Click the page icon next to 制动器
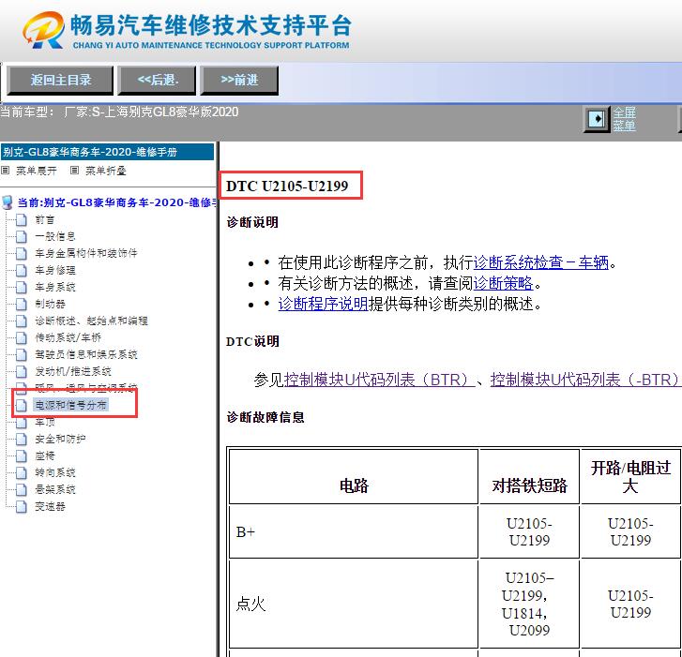Viewport: 682px width, 657px height. pos(21,305)
